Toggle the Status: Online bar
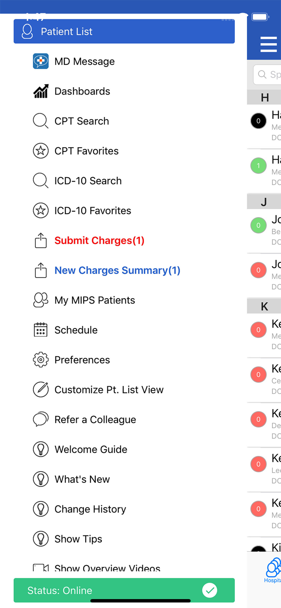This screenshot has width=281, height=608. [124, 591]
